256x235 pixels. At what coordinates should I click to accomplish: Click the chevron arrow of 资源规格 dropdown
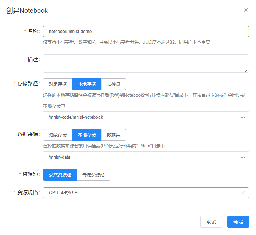(242, 193)
